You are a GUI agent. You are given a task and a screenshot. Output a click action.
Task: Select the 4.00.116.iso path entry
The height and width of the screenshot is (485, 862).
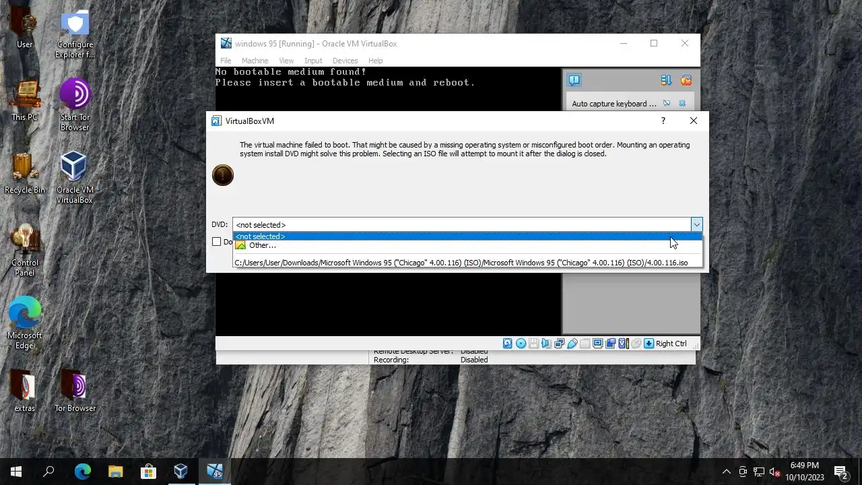[467, 263]
